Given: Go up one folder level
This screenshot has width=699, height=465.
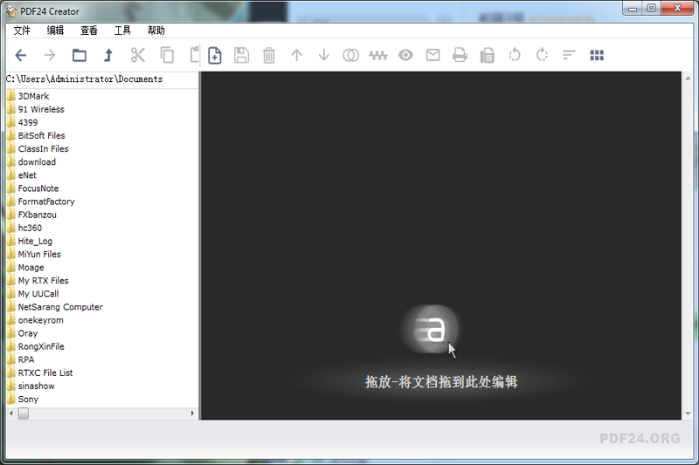Looking at the screenshot, I should [108, 55].
